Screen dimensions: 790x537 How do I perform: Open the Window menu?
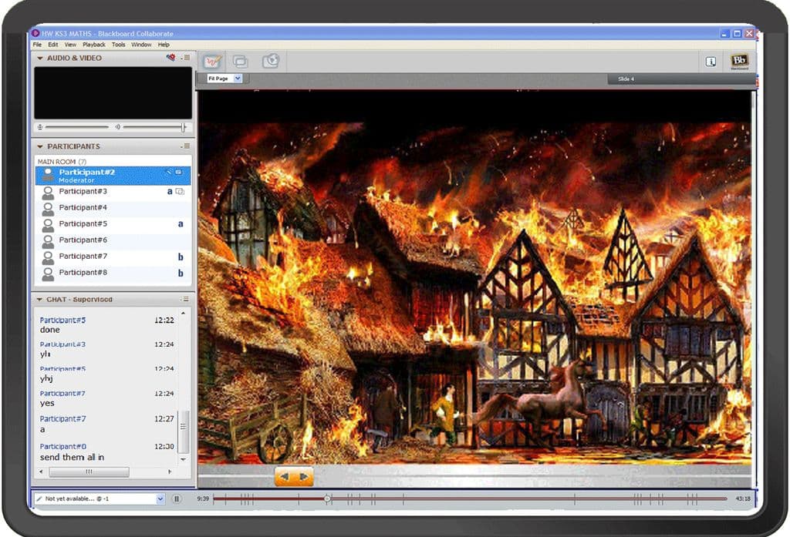point(141,44)
